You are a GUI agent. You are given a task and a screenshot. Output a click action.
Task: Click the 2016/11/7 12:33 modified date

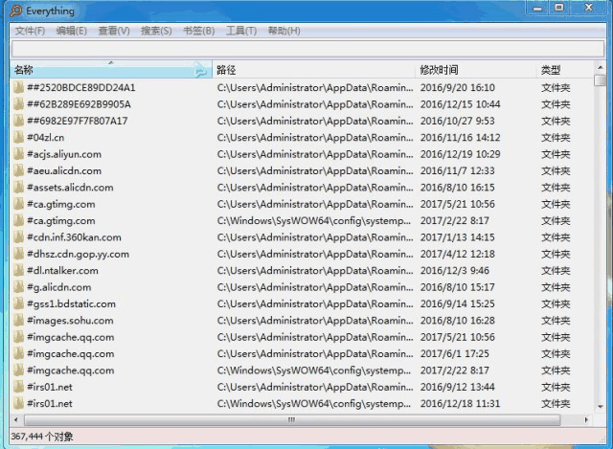pyautogui.click(x=458, y=170)
